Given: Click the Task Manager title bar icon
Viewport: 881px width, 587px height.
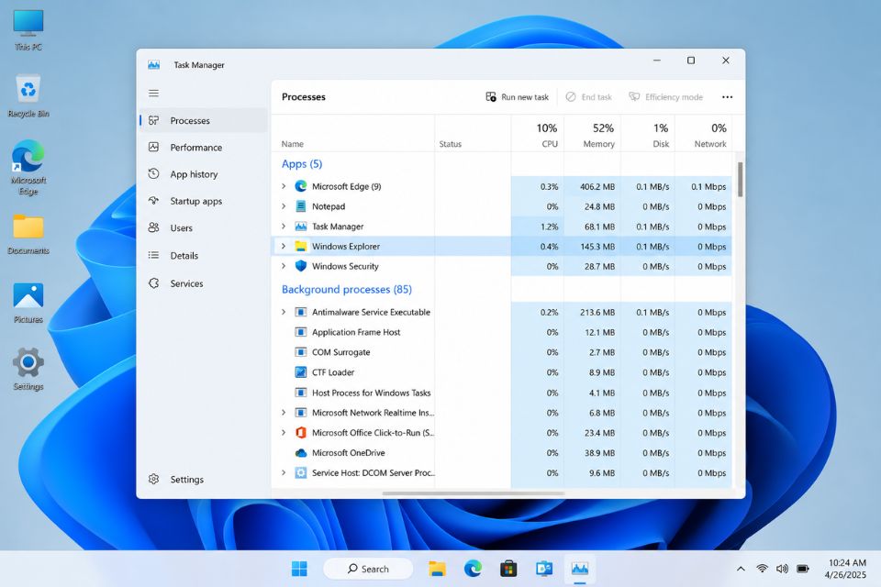Looking at the screenshot, I should tap(154, 65).
